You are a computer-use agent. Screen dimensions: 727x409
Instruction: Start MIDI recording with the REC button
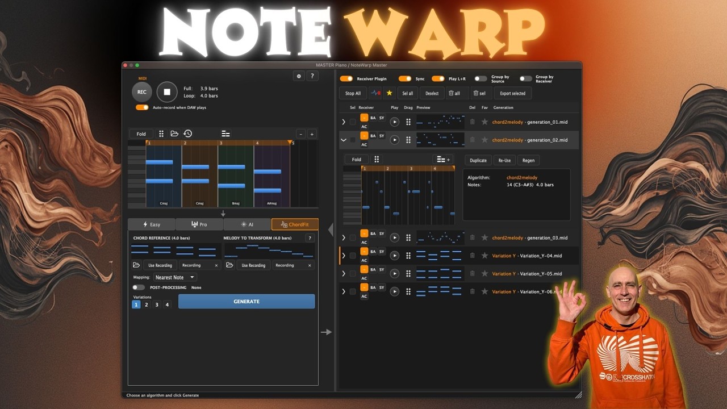142,91
